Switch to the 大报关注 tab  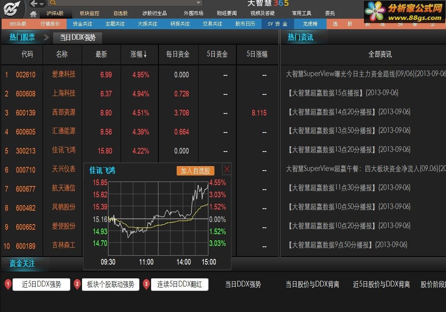pyautogui.click(x=147, y=24)
